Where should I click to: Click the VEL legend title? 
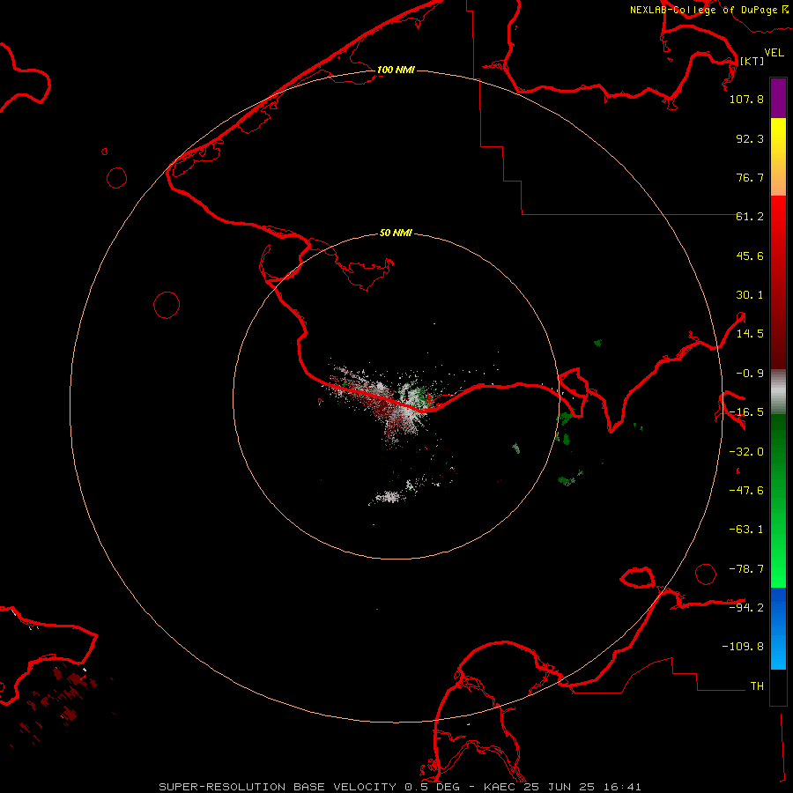[x=774, y=52]
